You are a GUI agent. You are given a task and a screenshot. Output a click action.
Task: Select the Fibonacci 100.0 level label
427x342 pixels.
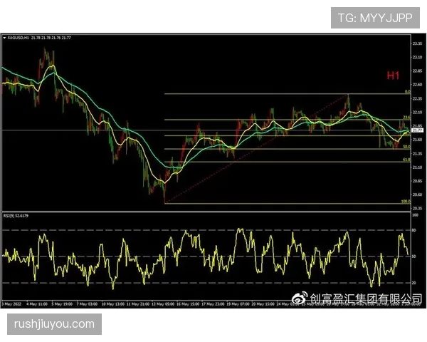(406, 201)
